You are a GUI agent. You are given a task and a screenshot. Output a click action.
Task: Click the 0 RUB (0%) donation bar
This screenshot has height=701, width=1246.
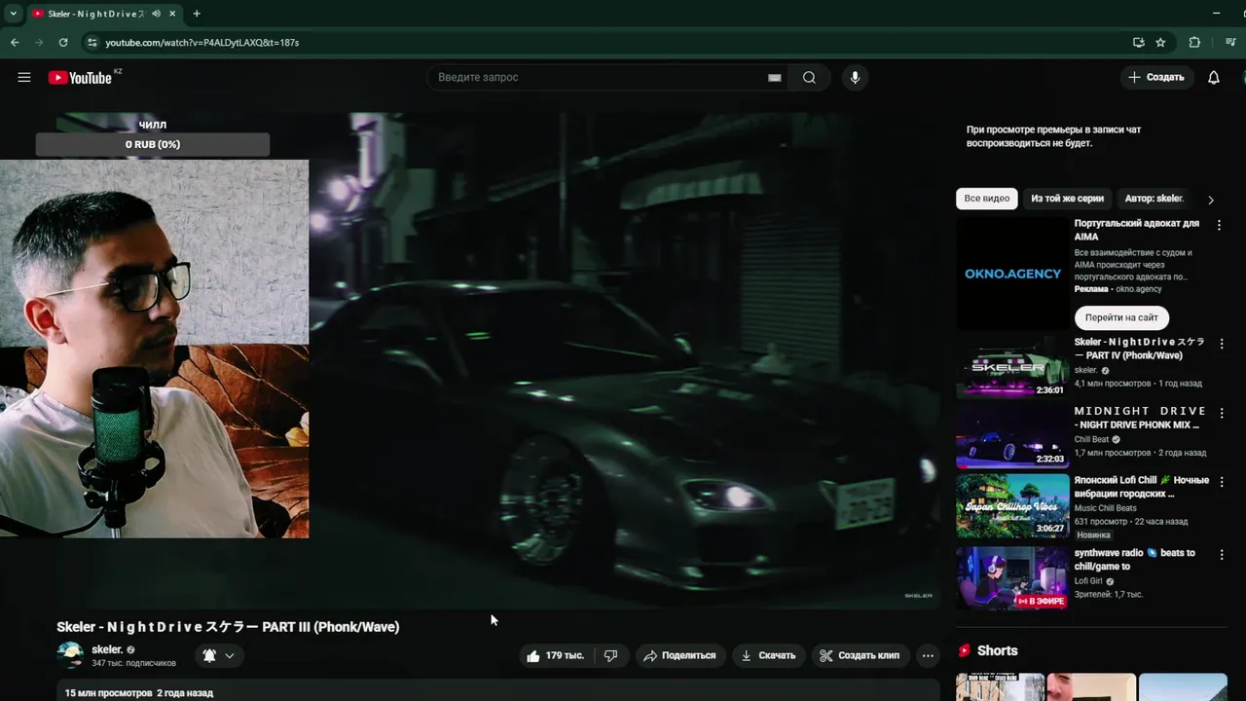(x=153, y=144)
